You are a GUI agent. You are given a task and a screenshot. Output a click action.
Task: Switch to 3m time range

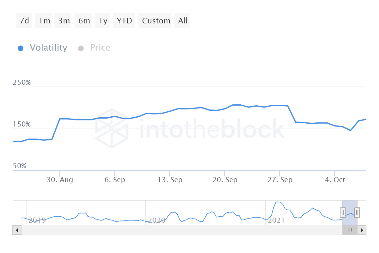click(63, 21)
